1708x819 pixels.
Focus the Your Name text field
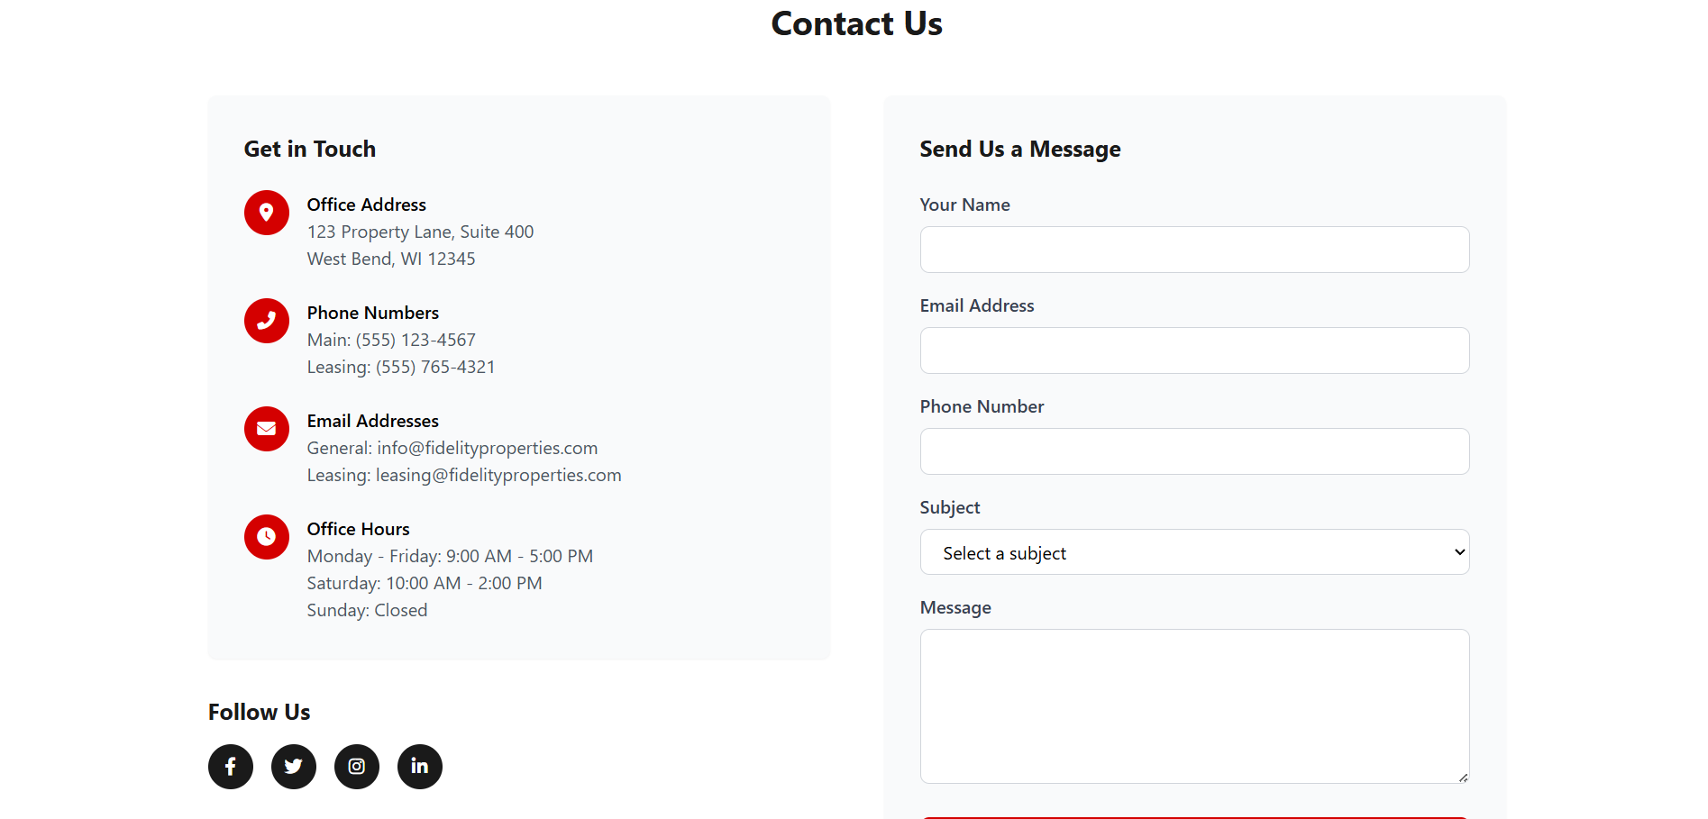coord(1194,250)
